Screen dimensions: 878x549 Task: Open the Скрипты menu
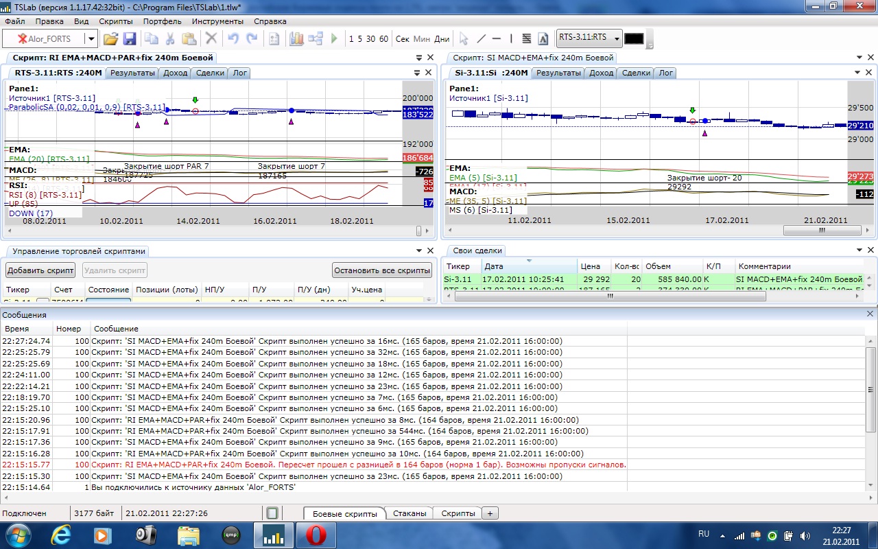point(116,21)
